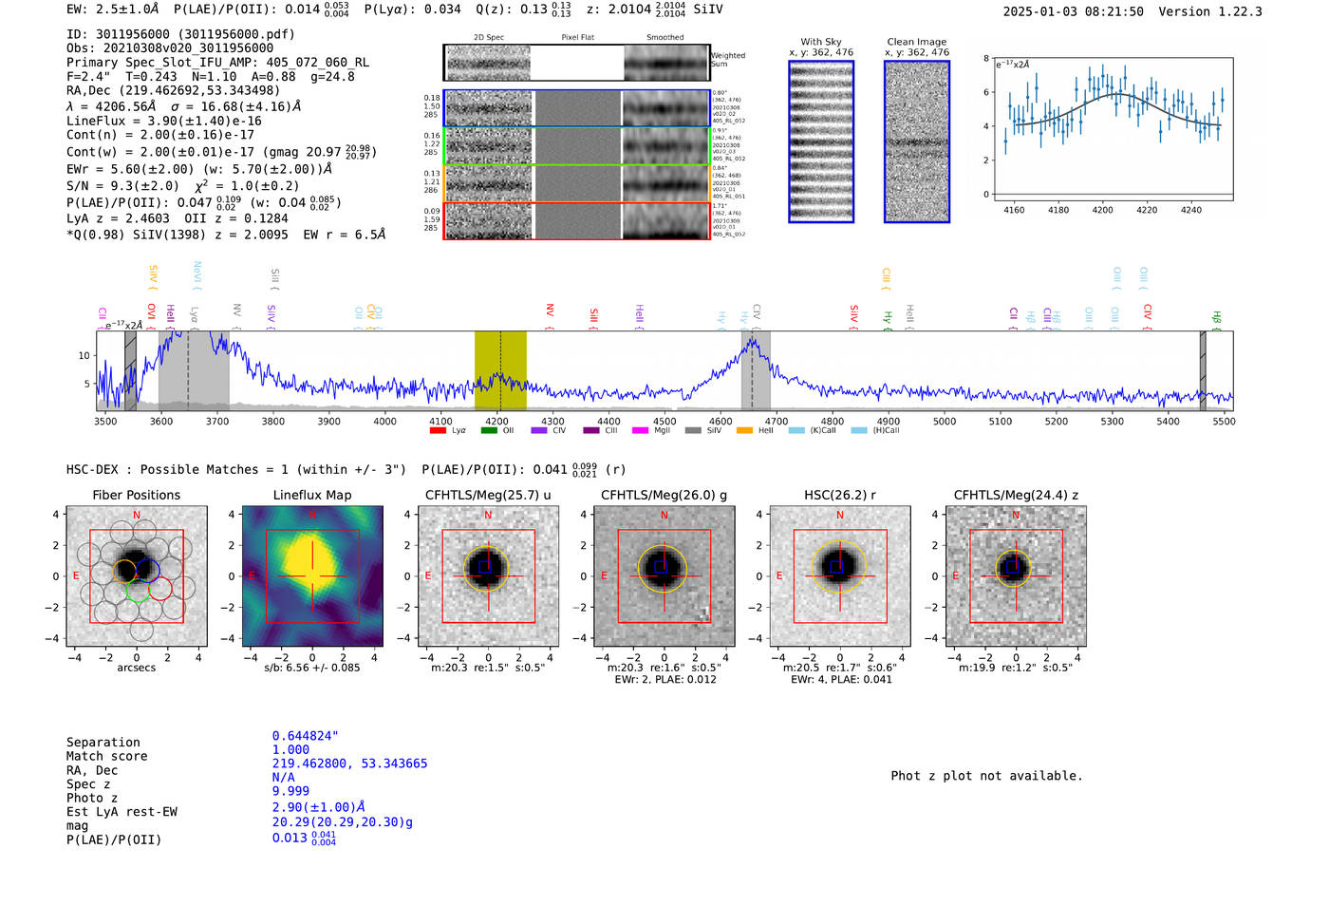1329x905 pixels.
Task: Click the green OII legend swatch
Action: [x=489, y=430]
